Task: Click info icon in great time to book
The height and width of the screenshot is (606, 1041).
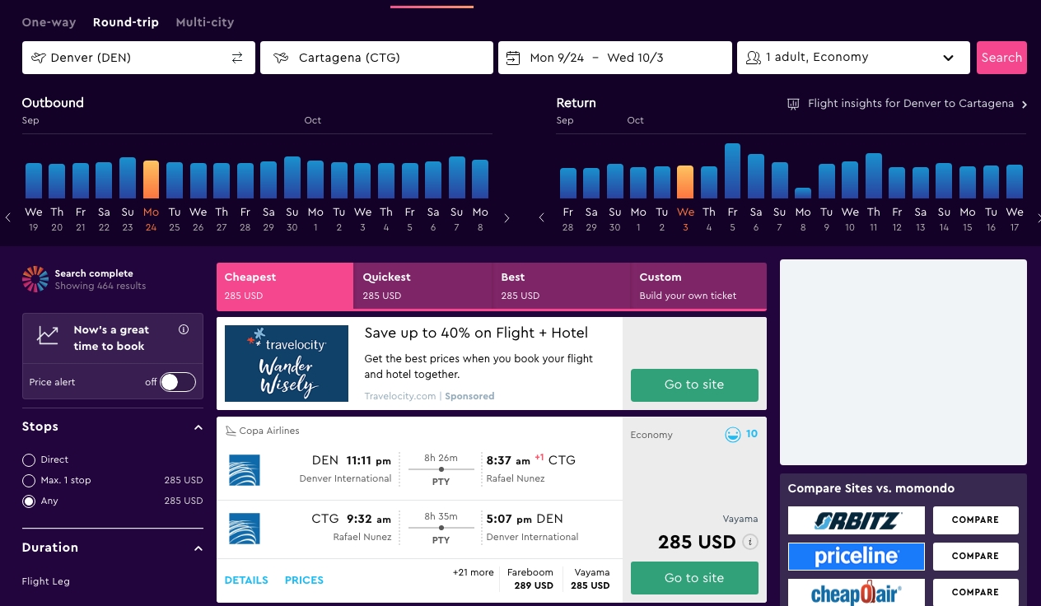Action: click(x=184, y=329)
